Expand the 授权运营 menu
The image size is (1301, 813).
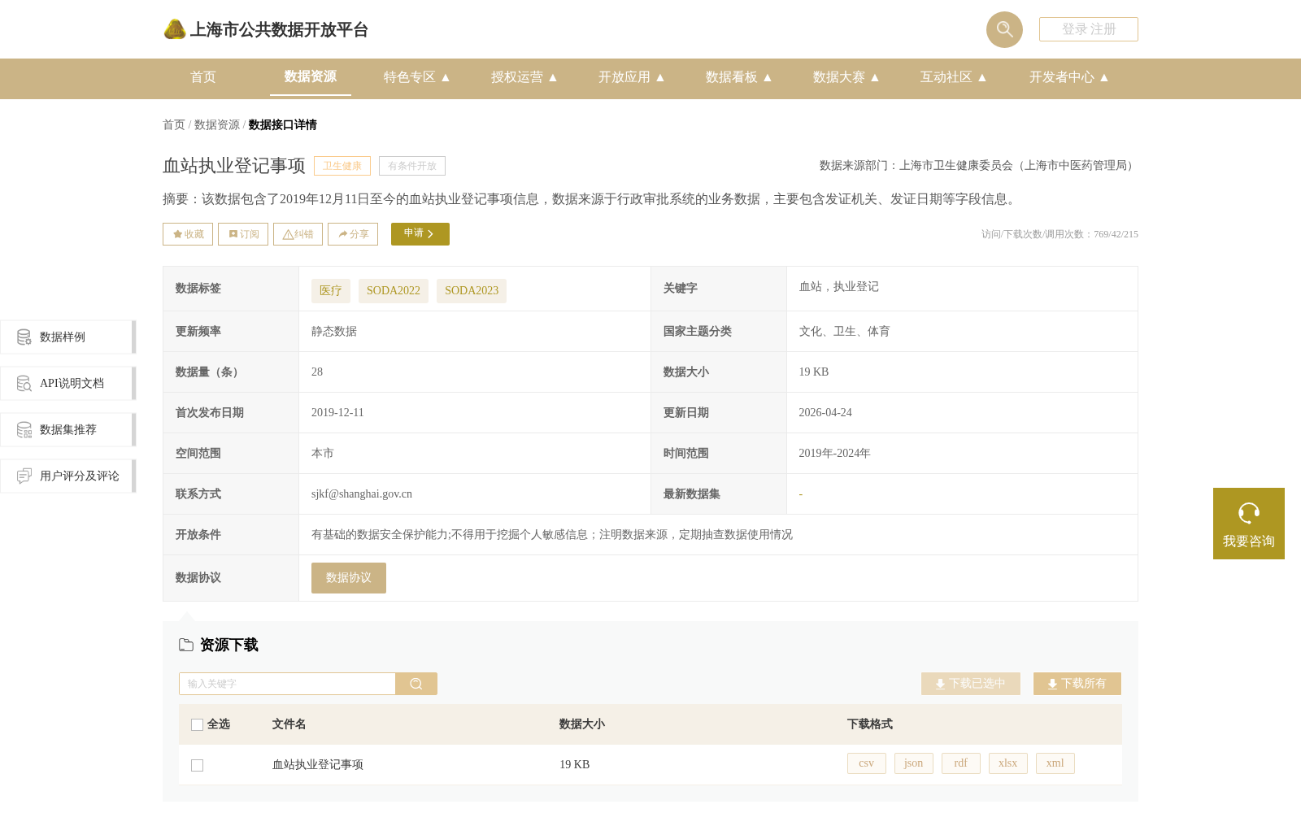[524, 77]
